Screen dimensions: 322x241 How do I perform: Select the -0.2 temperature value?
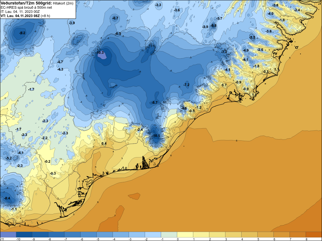(x=47, y=161)
